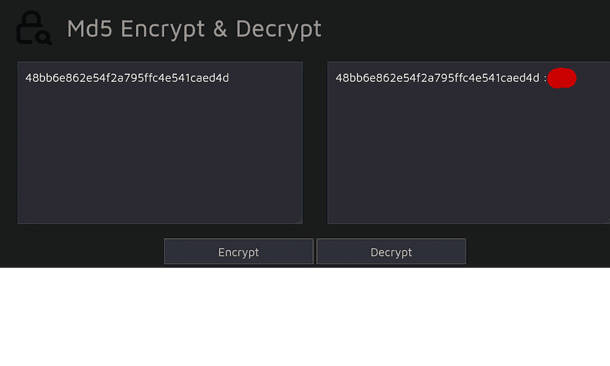Click the blank white area below the tool
This screenshot has width=610, height=366.
[x=305, y=317]
